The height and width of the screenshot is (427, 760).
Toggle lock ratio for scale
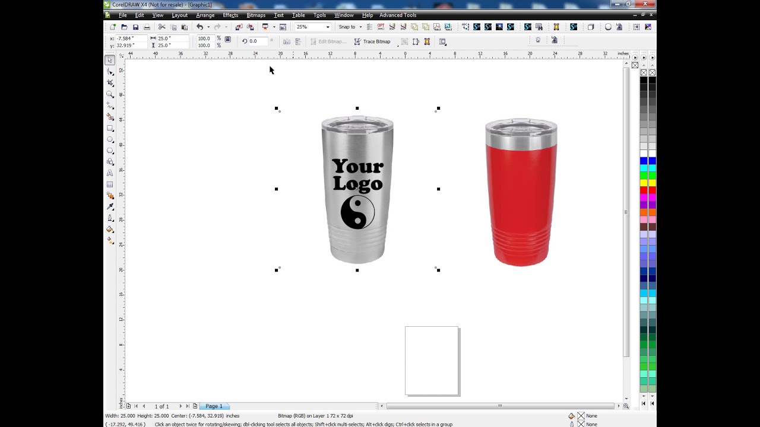(x=227, y=39)
